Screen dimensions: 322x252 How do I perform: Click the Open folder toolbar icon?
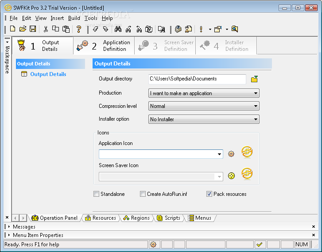tap(23, 29)
